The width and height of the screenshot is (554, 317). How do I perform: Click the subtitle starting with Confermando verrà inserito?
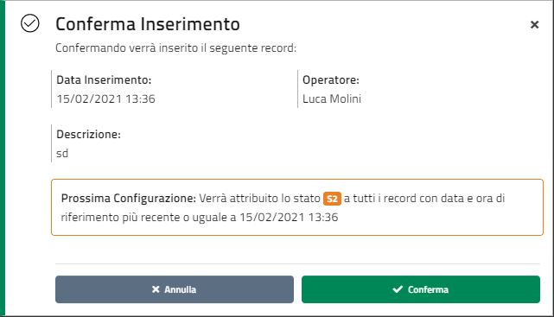[176, 48]
